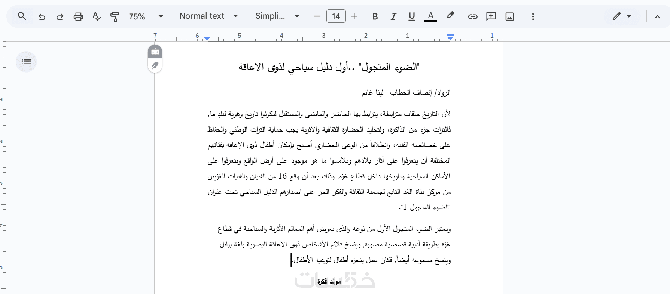Screen dimensions: 670x294
Task: Insert a link
Action: pos(473,16)
